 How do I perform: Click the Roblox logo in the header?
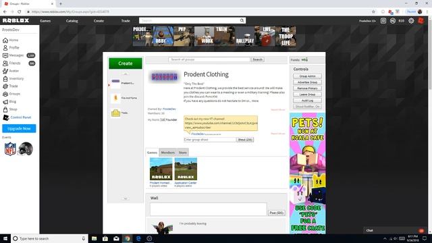(x=16, y=21)
